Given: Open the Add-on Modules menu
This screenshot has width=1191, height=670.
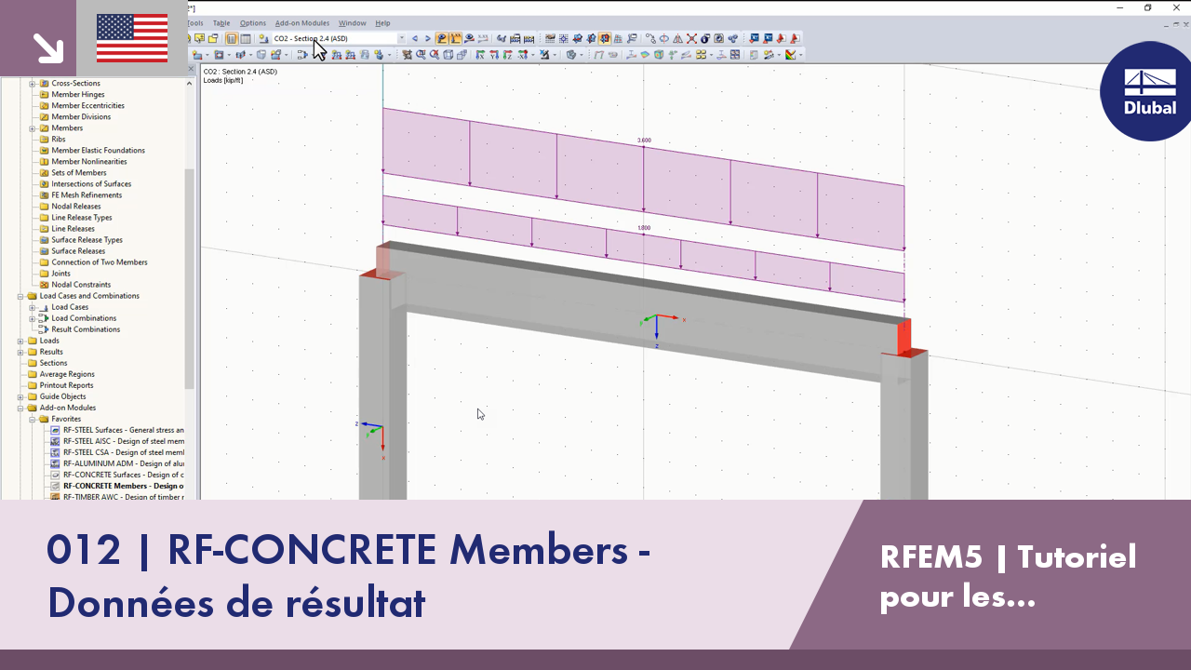Looking at the screenshot, I should (x=302, y=23).
